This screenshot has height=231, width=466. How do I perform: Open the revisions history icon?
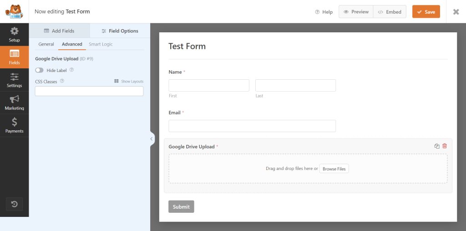click(x=14, y=204)
